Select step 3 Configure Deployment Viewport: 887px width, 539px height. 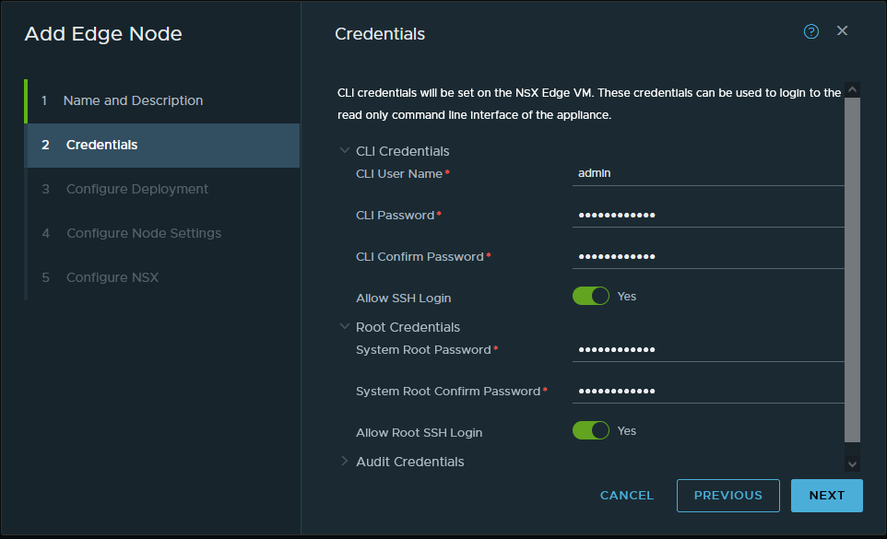[x=136, y=189]
